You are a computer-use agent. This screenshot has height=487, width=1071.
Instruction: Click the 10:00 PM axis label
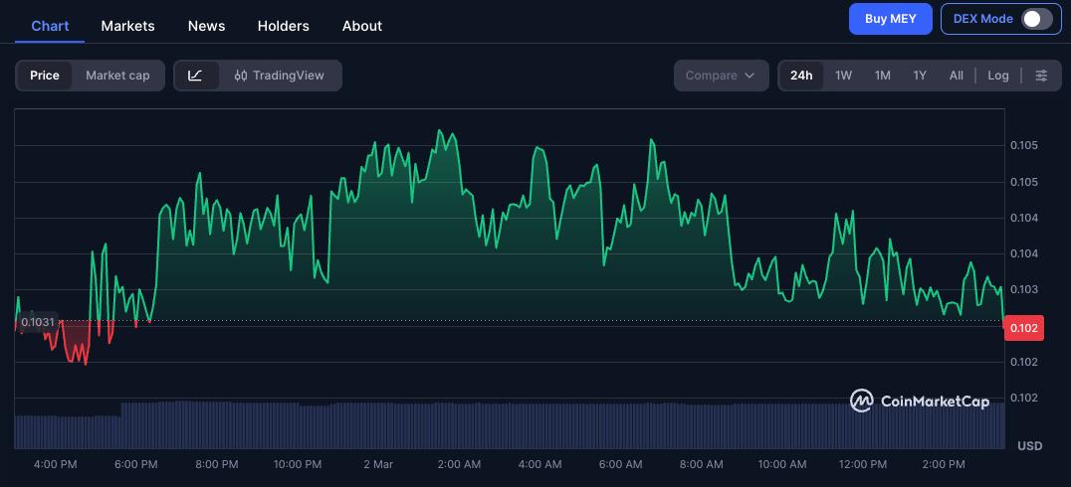[x=298, y=464]
